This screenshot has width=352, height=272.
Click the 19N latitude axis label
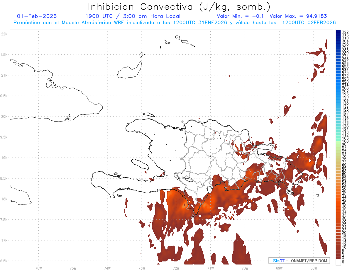tap(4, 158)
